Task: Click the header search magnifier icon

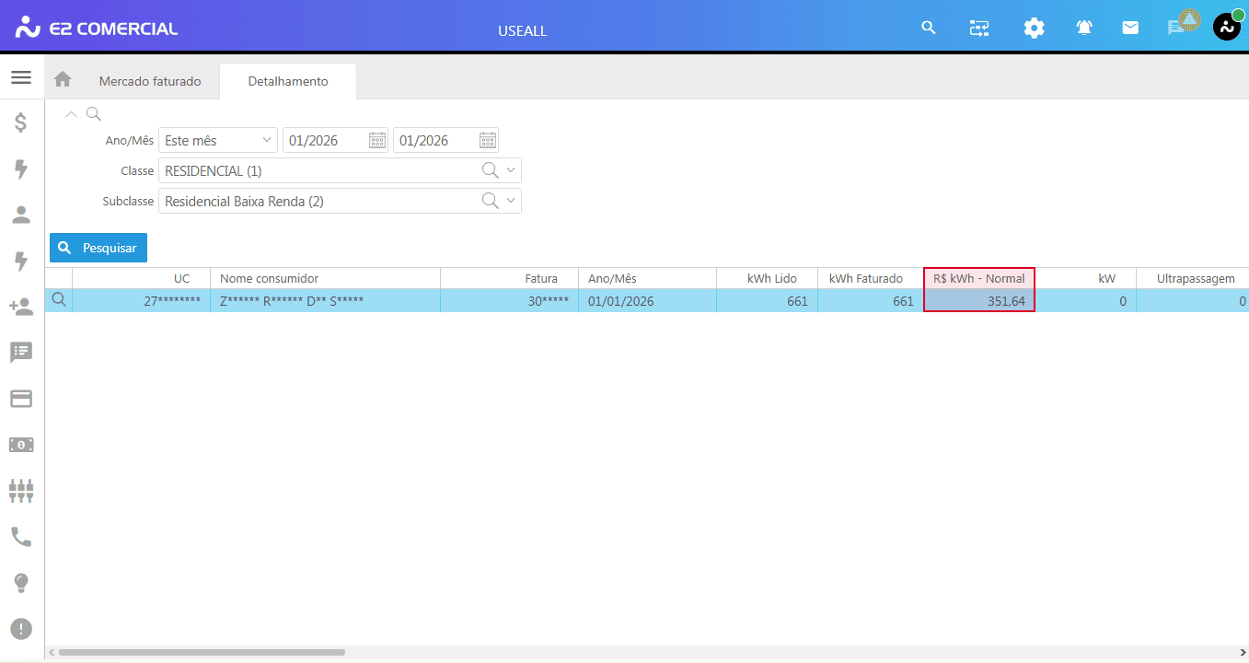Action: point(929,29)
